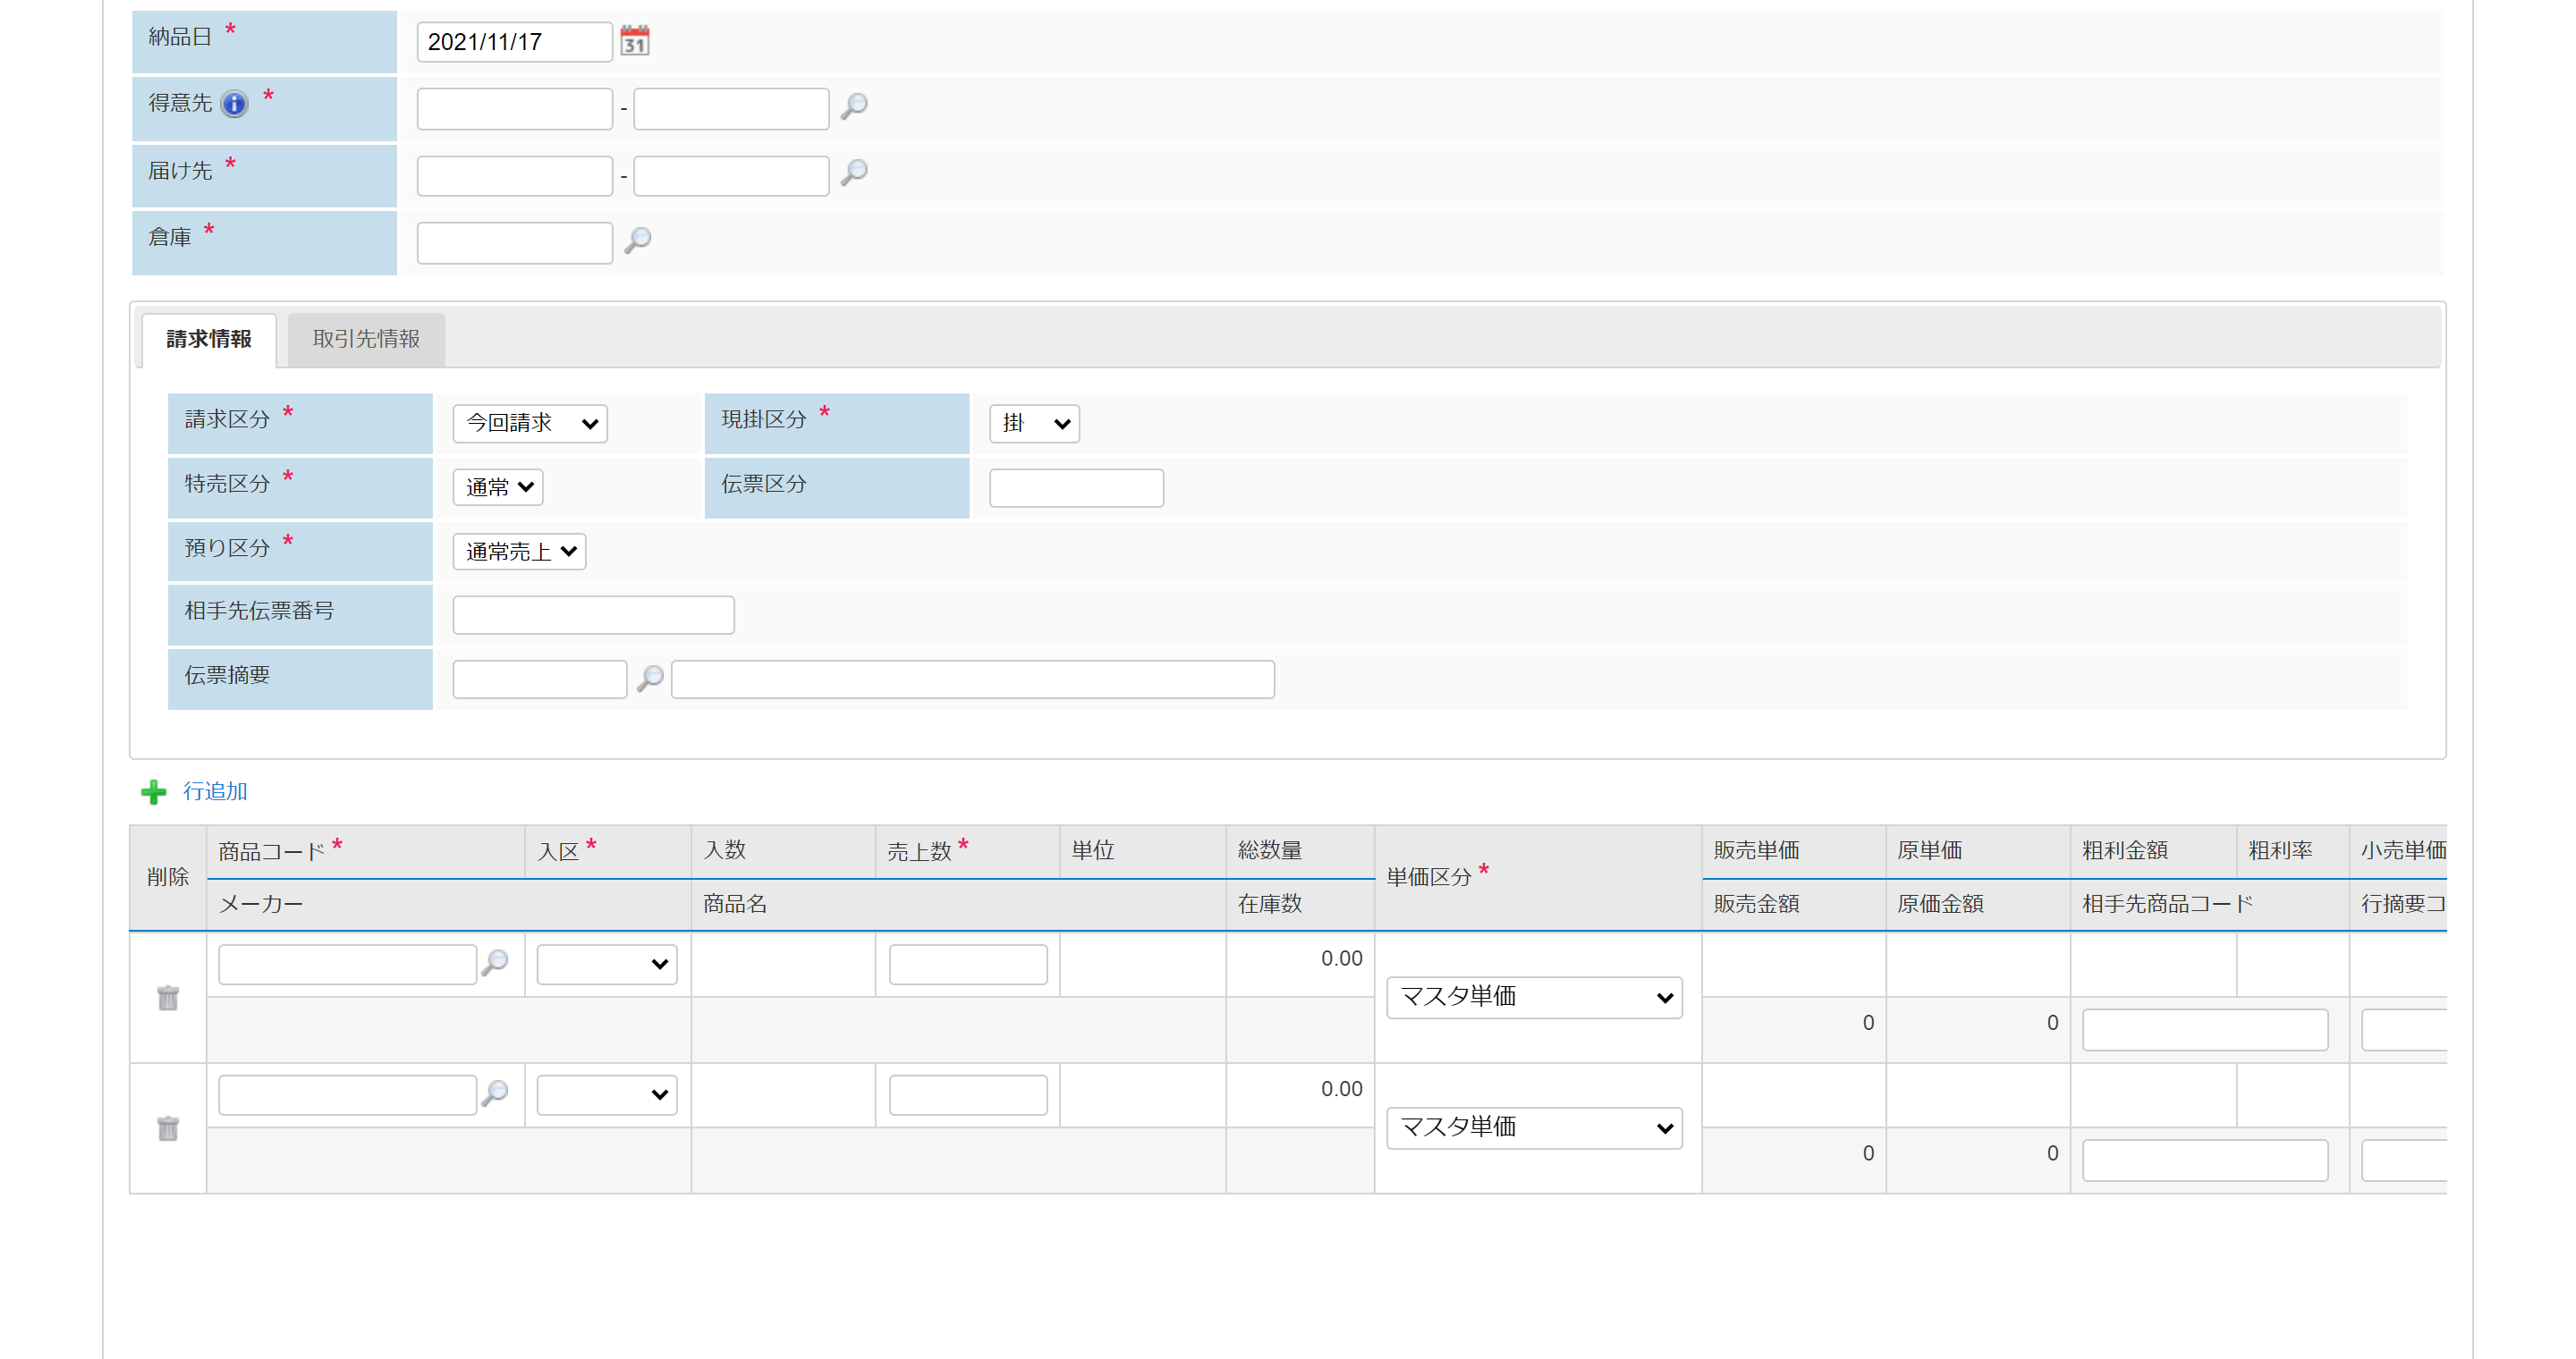
Task: Open the 請求区分 dropdown showing 今回請求
Action: point(529,423)
